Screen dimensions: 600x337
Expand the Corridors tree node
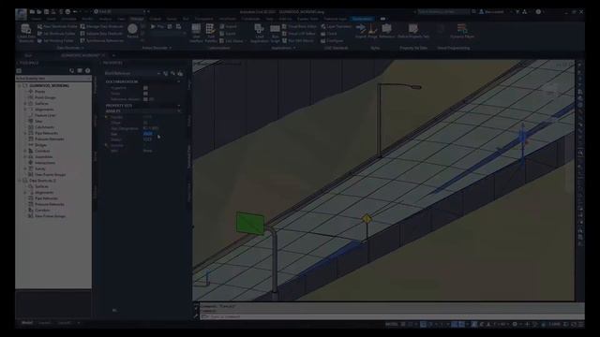coord(25,151)
